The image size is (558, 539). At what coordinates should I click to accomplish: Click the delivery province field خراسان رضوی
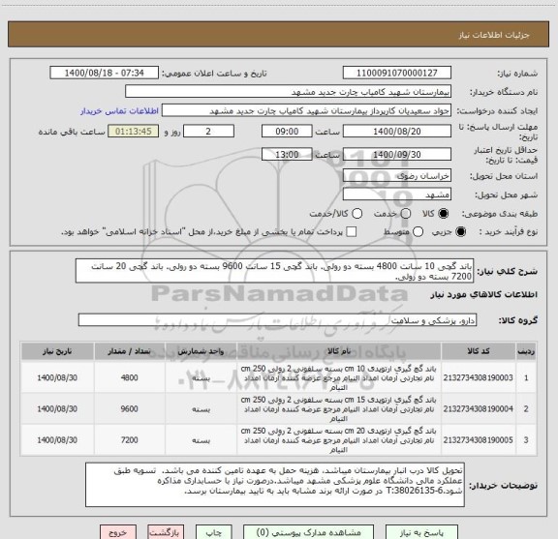pos(397,176)
